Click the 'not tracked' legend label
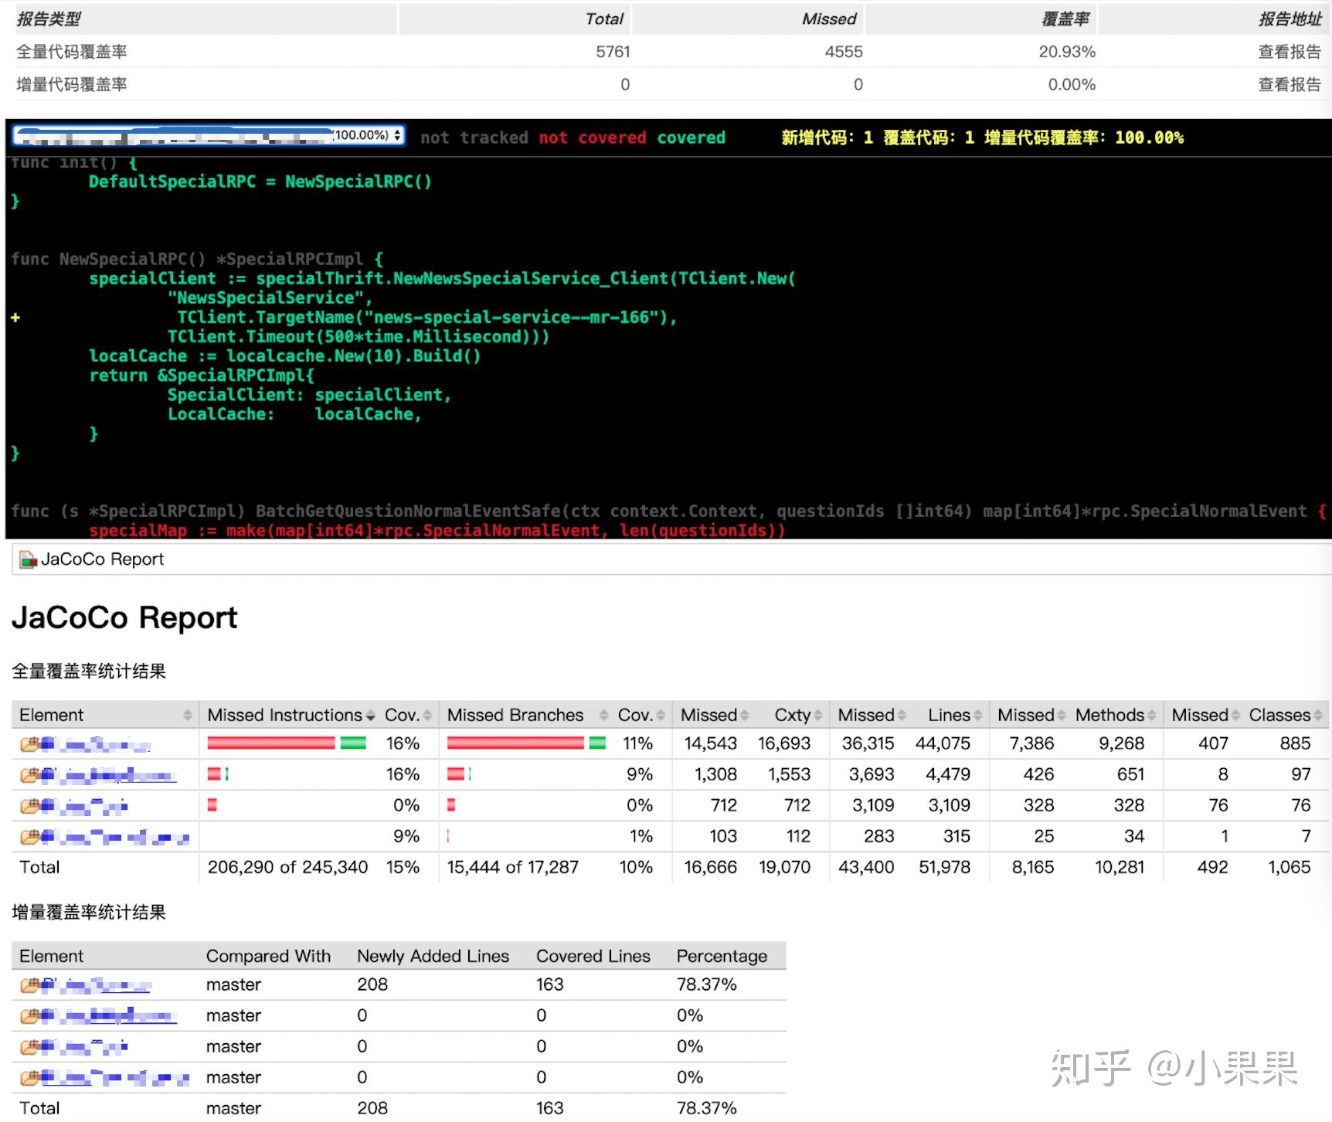This screenshot has width=1332, height=1122. coord(474,138)
